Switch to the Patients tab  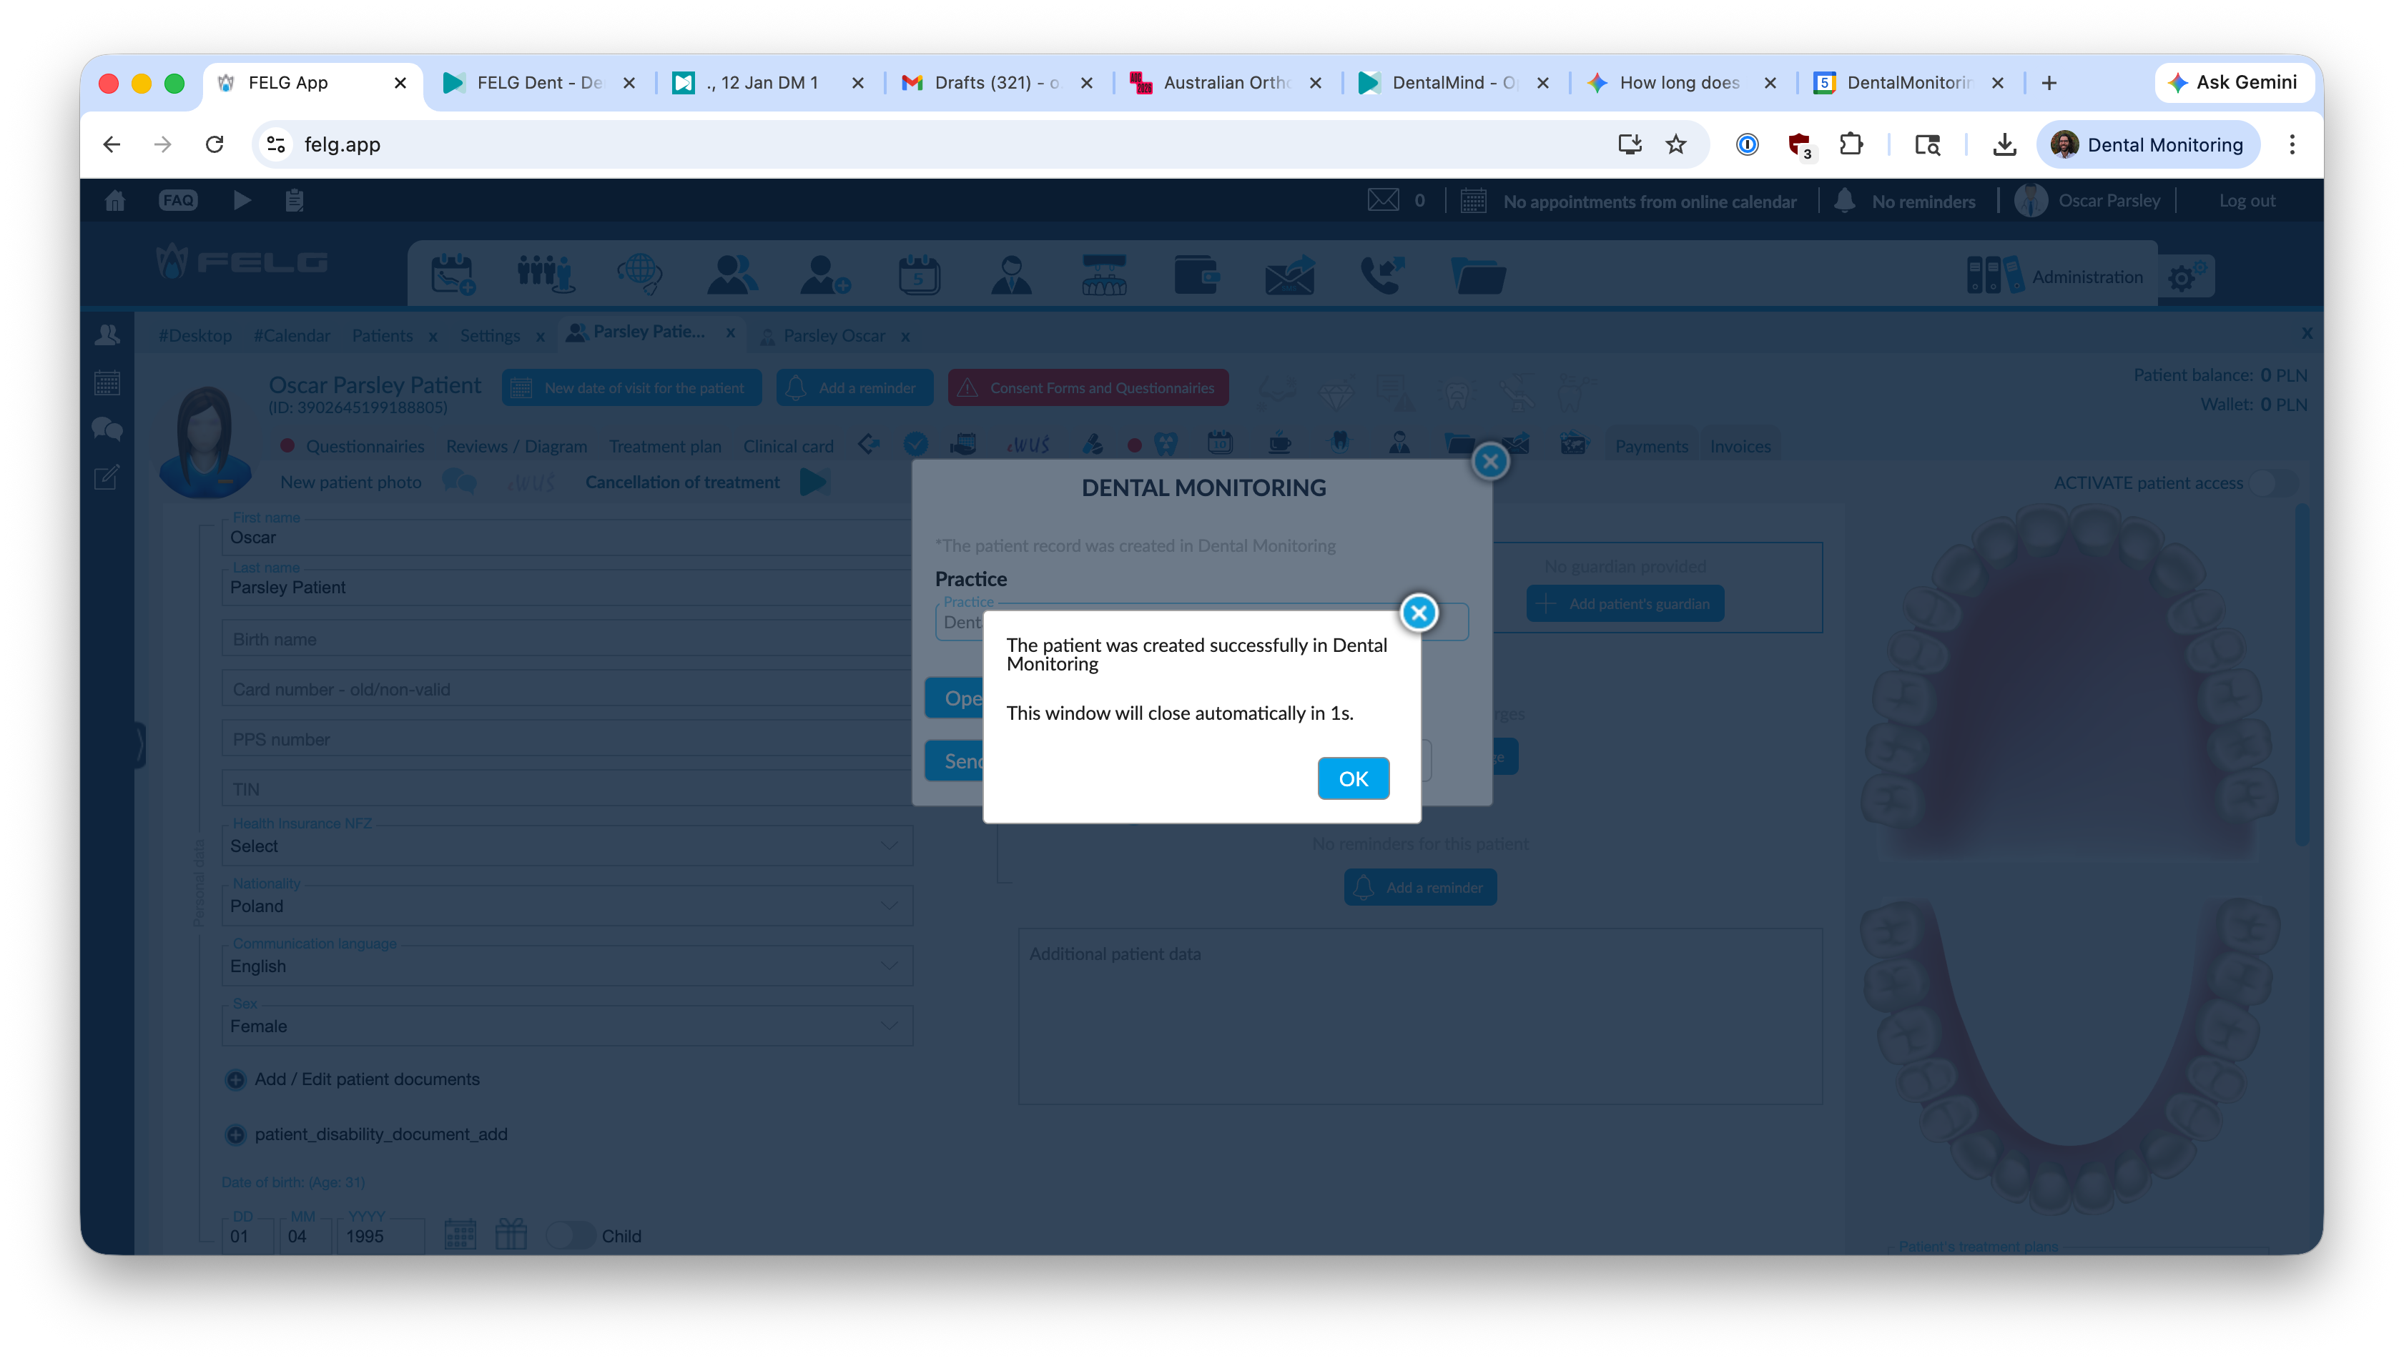coord(382,335)
